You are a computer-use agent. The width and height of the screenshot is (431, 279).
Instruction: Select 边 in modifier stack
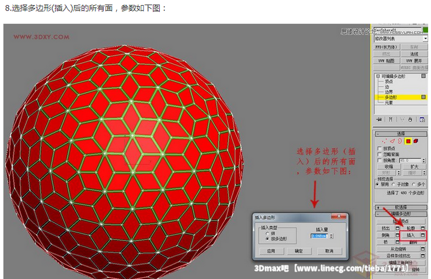pos(387,87)
